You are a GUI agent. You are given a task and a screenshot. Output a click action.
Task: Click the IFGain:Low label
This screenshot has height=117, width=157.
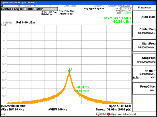(47, 14)
